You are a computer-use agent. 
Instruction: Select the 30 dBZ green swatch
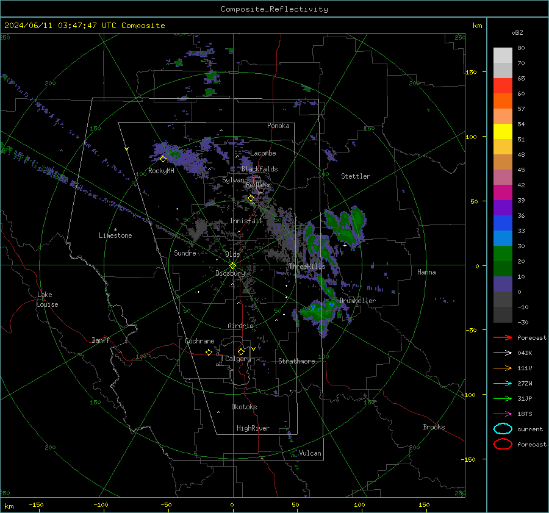(503, 254)
